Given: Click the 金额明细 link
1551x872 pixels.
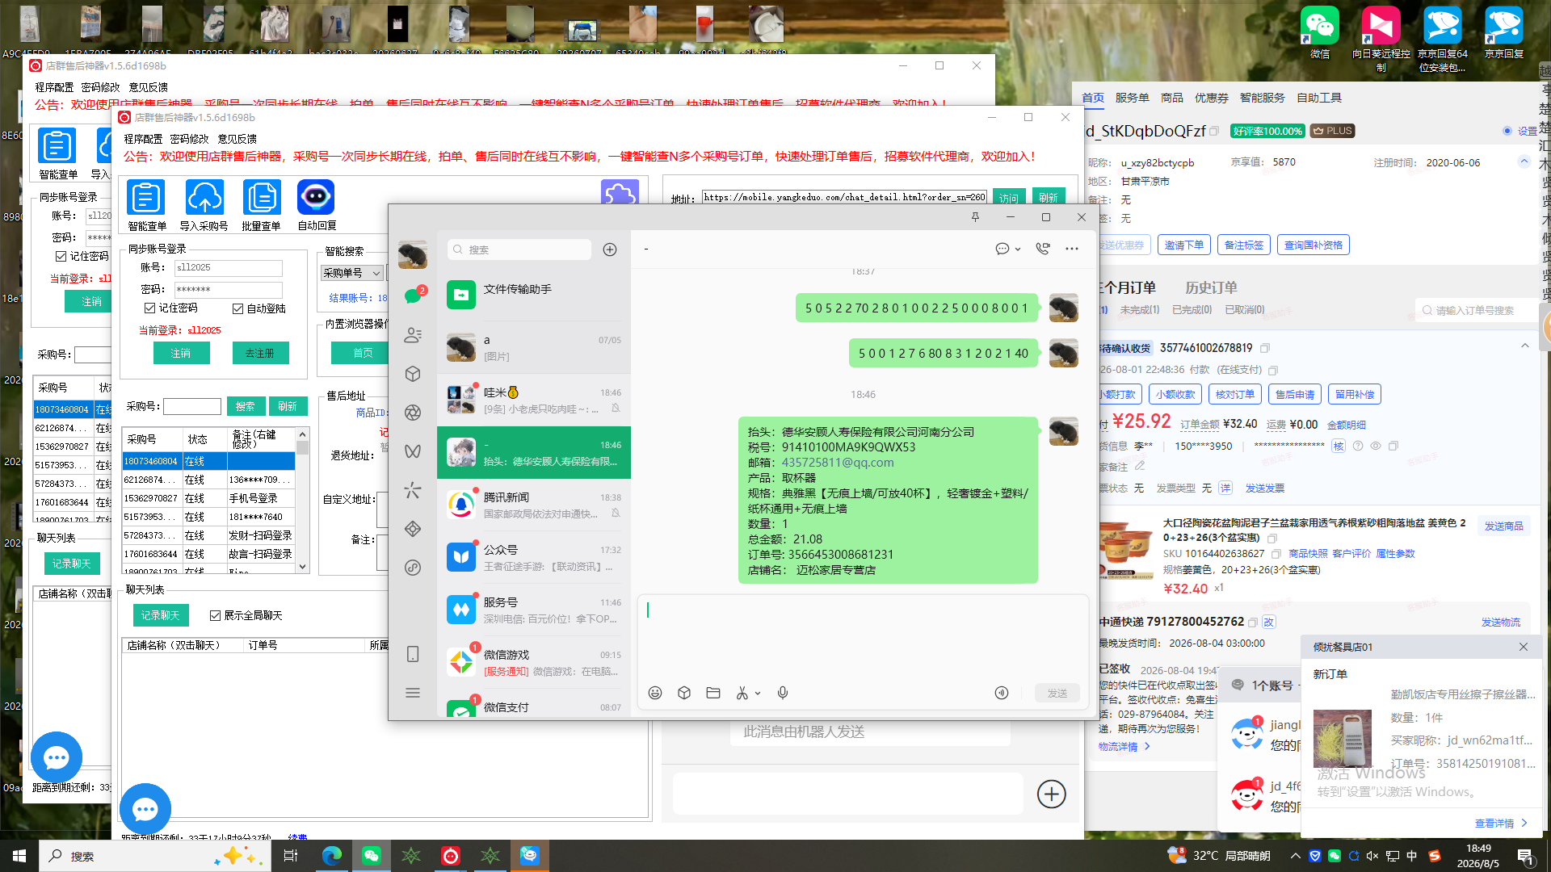Looking at the screenshot, I should point(1347,425).
